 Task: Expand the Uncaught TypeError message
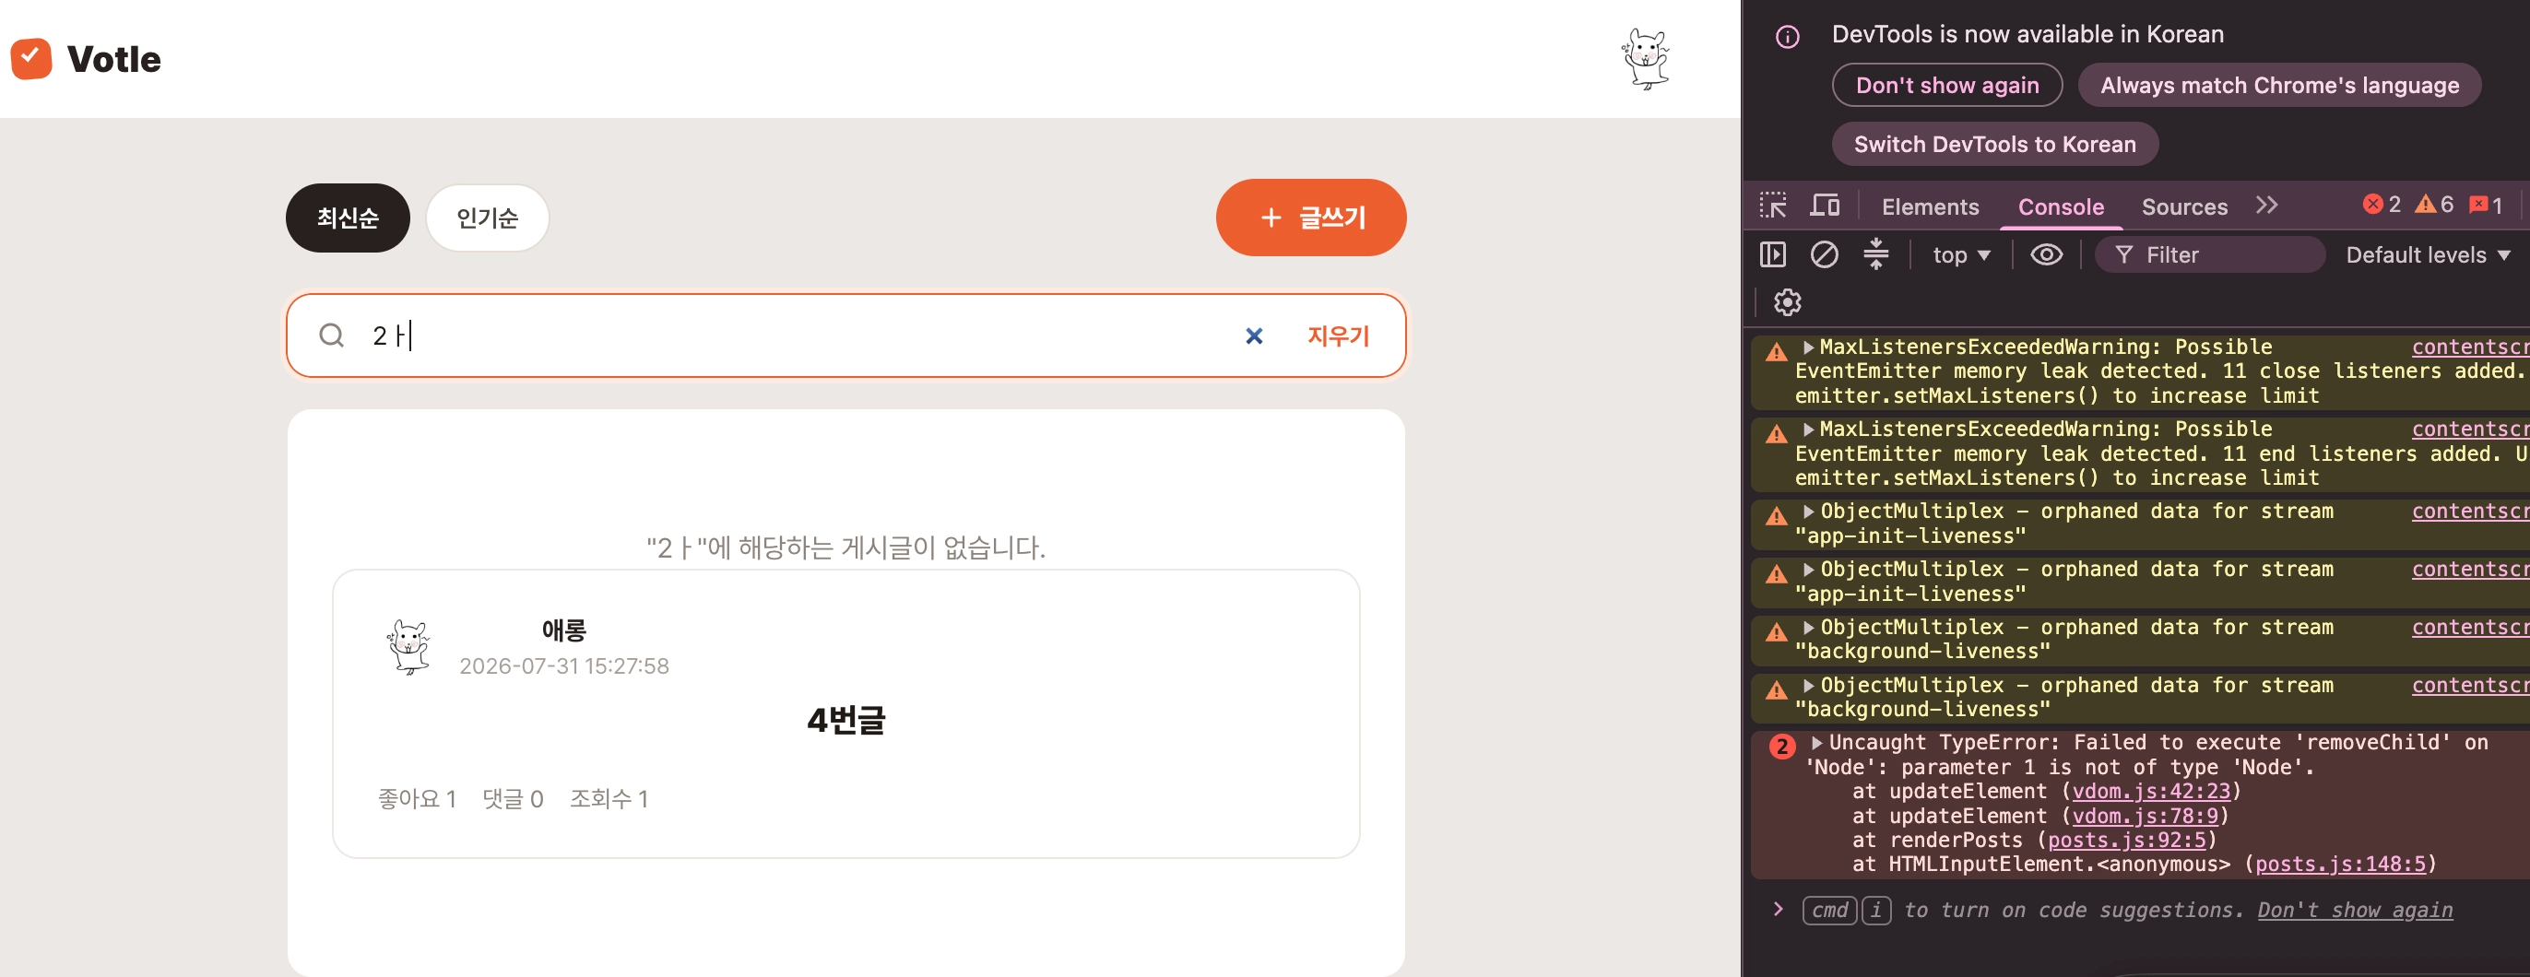pyautogui.click(x=1816, y=742)
